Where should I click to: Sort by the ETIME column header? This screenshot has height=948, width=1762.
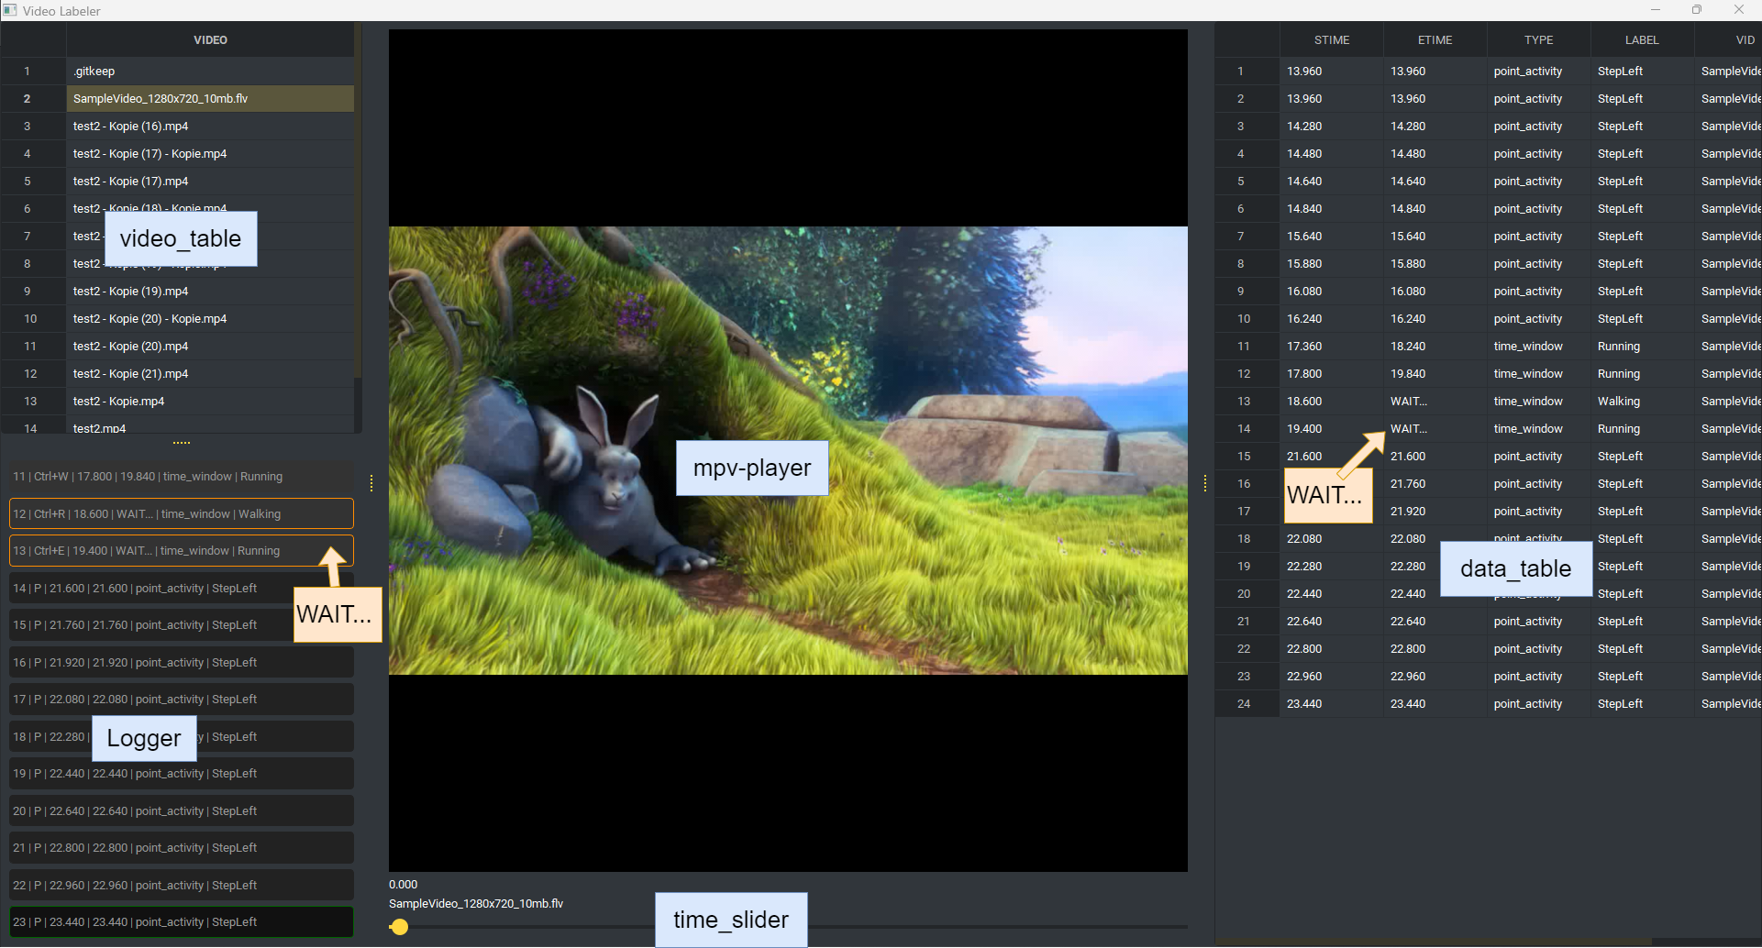[1435, 40]
